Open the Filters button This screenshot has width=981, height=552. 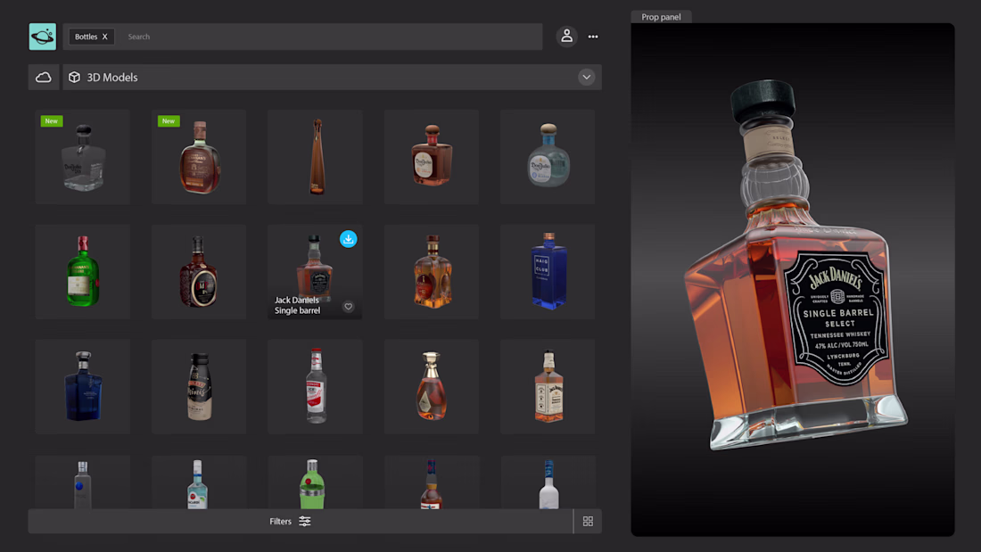click(291, 522)
